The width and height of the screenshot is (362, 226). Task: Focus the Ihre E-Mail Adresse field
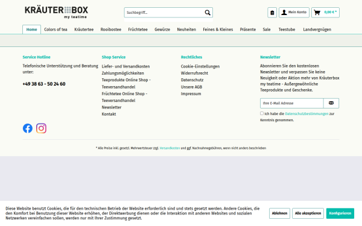coord(292,103)
